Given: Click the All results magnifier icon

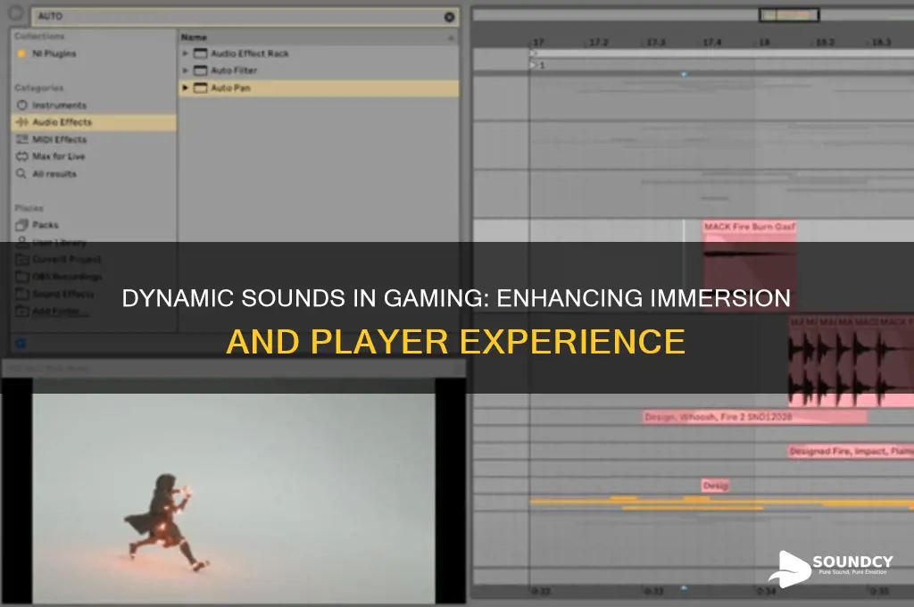Looking at the screenshot, I should 21,173.
